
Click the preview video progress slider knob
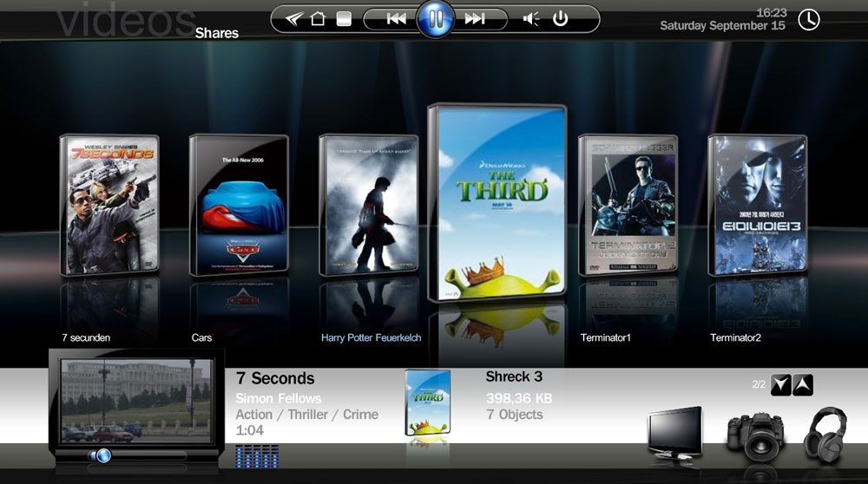pyautogui.click(x=102, y=455)
